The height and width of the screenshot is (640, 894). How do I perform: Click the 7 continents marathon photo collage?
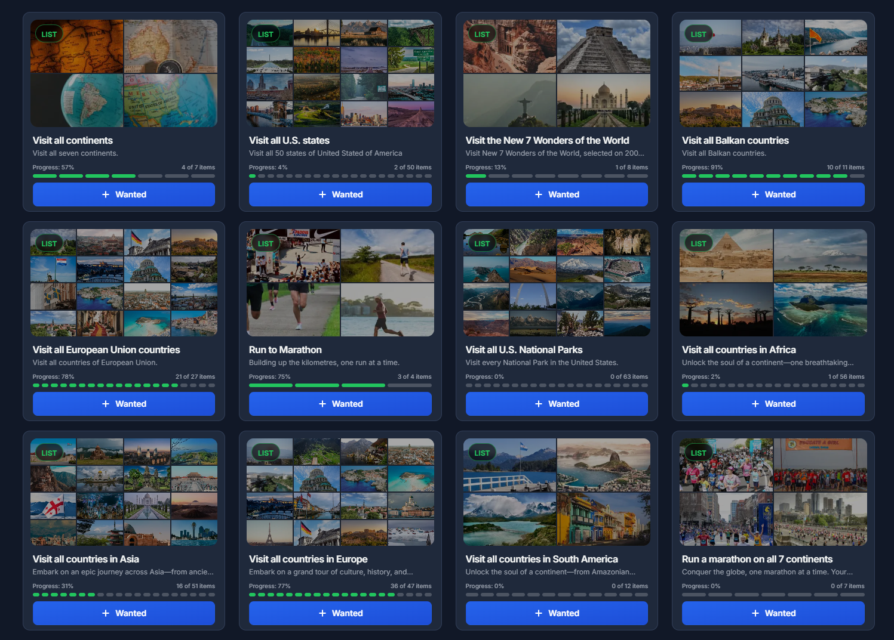[x=773, y=492]
